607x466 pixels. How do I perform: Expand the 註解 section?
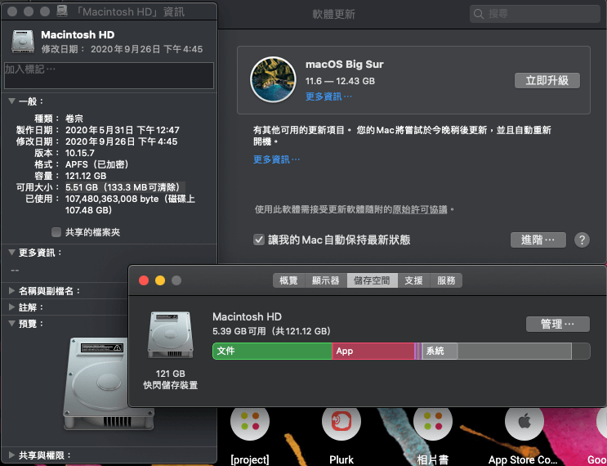coord(11,307)
